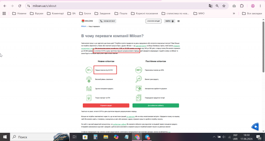Open the Коментарі bookmark folder

55,13
